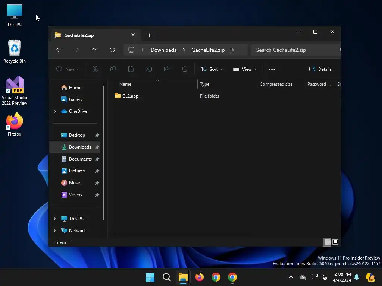Click the Cut scissors icon
The width and height of the screenshot is (382, 286).
tap(95, 69)
